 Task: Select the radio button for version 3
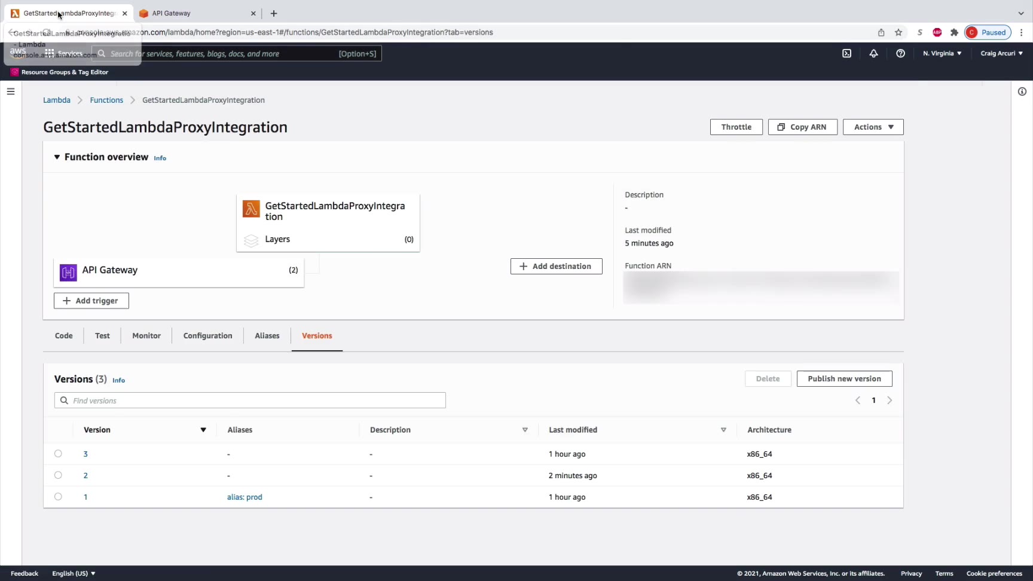click(x=58, y=454)
